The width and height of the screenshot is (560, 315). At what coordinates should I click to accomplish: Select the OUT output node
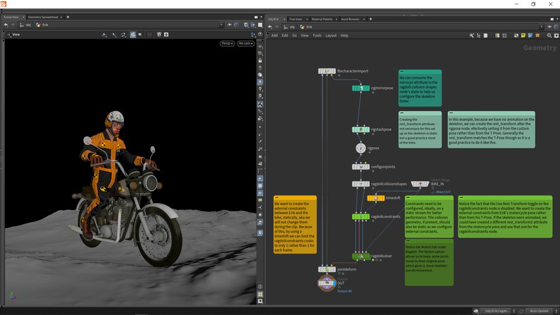[327, 283]
